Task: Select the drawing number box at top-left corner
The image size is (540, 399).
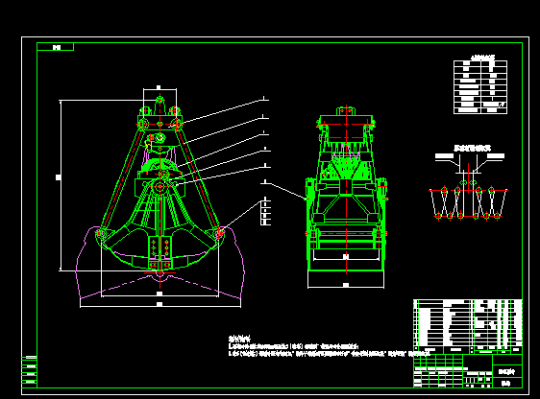Action: [55, 47]
